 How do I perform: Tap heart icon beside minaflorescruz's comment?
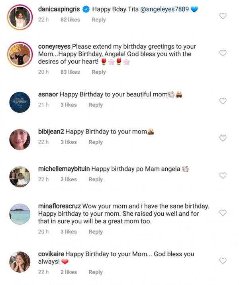pos(223,213)
